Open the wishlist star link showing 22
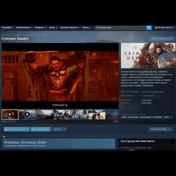The height and width of the screenshot is (176, 176). (165, 28)
